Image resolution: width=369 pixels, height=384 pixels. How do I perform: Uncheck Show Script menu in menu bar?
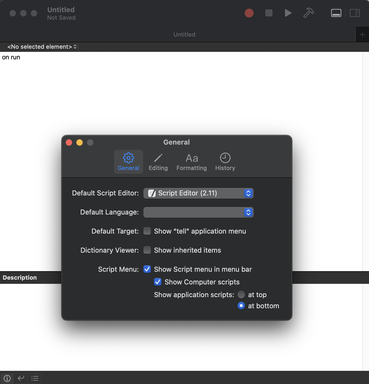(147, 269)
